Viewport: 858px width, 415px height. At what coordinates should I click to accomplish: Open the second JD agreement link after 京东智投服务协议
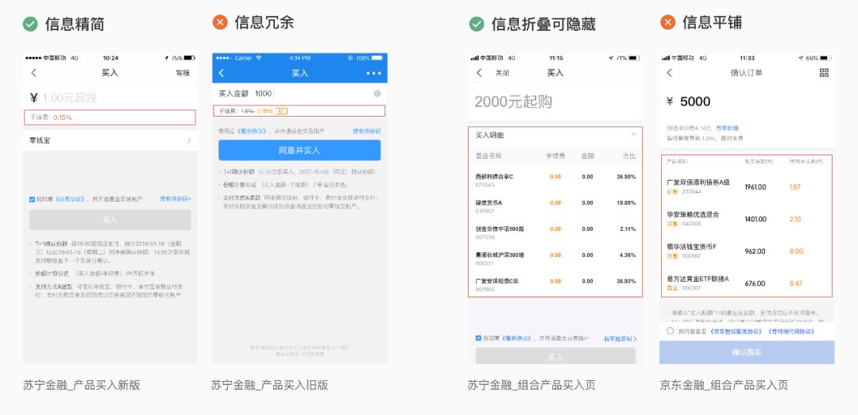pyautogui.click(x=790, y=332)
